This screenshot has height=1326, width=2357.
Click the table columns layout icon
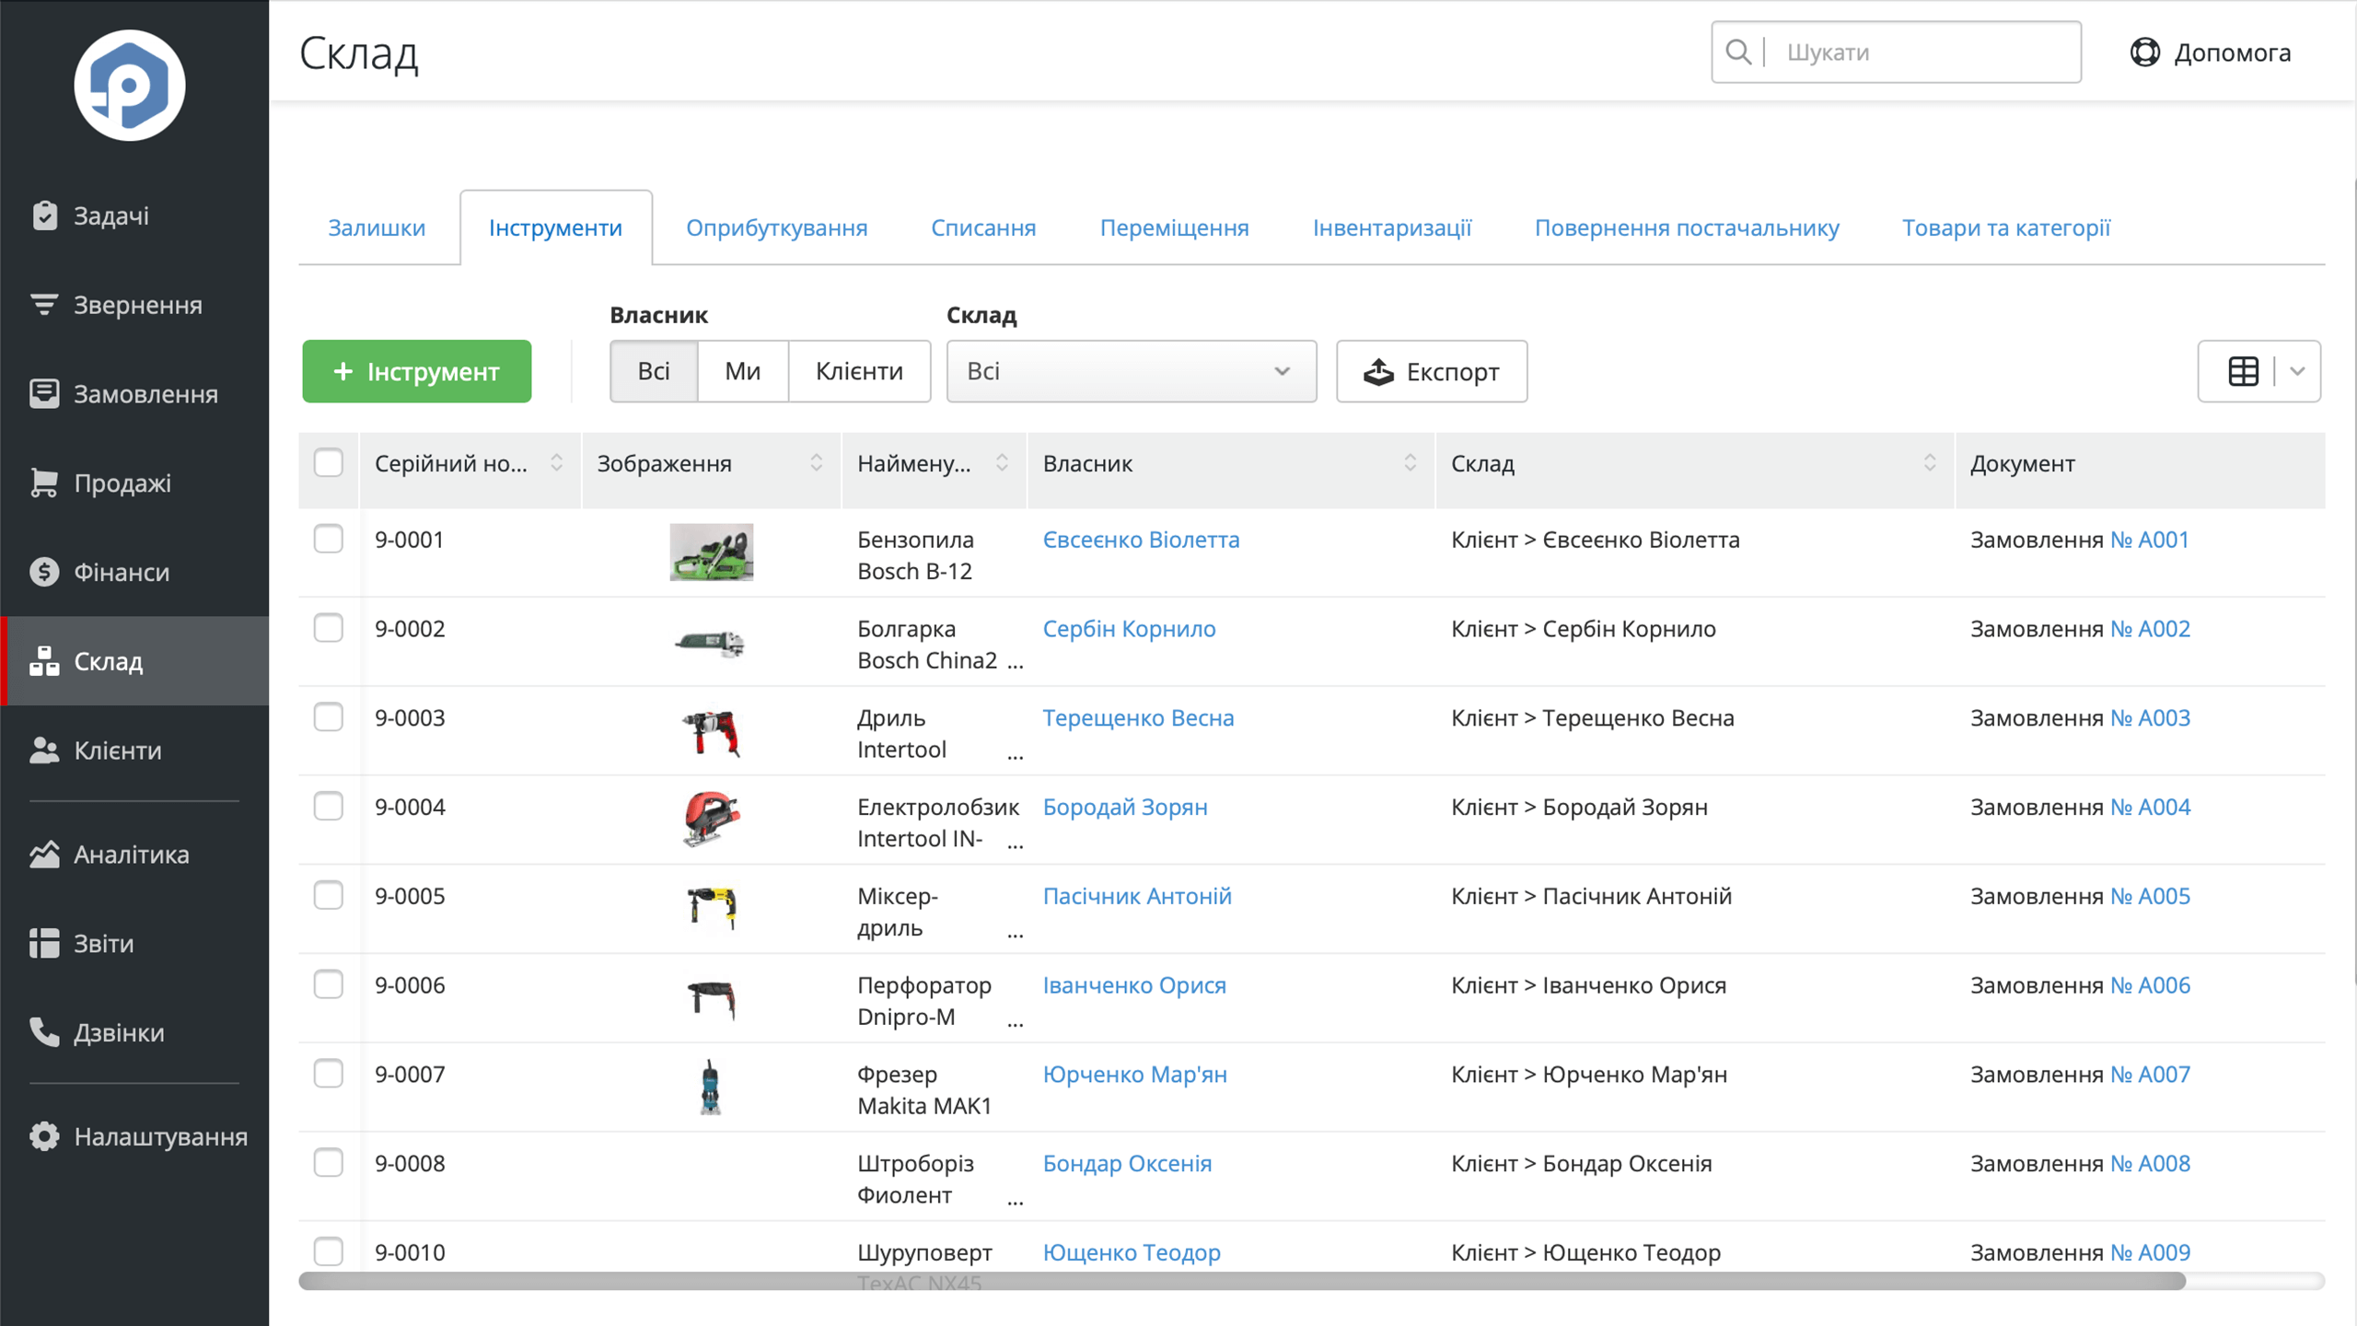tap(2243, 371)
